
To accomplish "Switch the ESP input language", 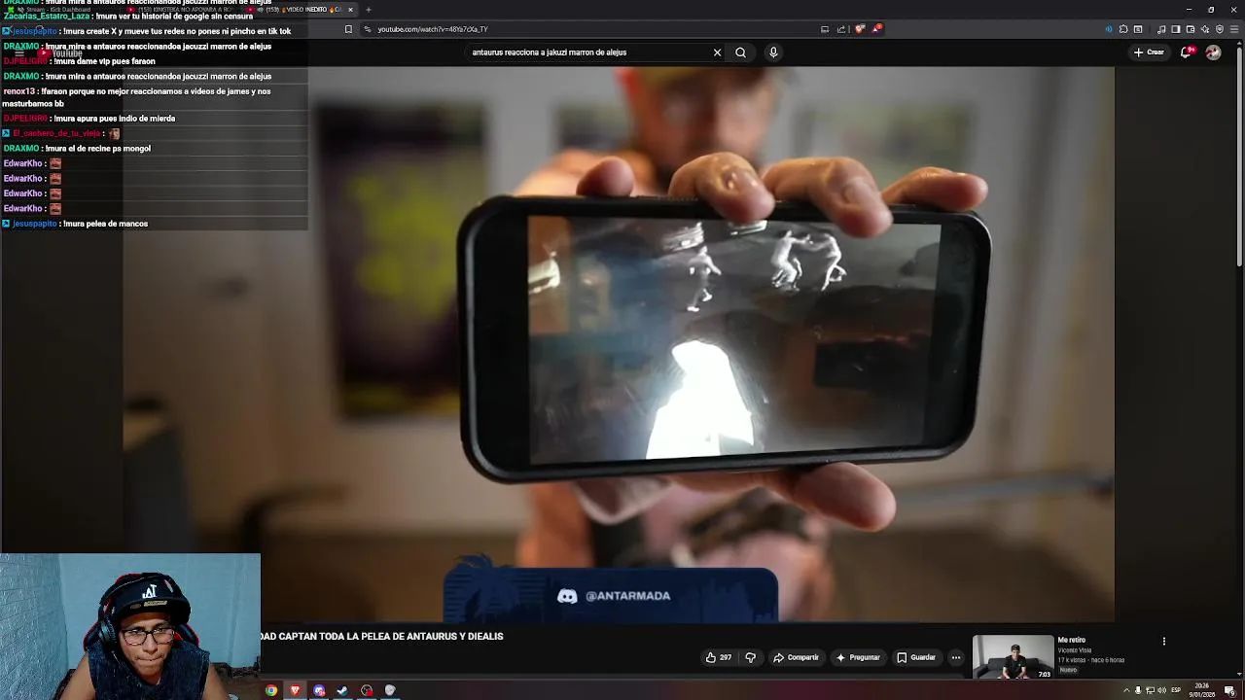I will 1177,690.
